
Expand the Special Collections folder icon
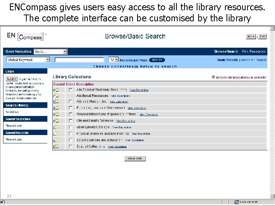[56, 146]
